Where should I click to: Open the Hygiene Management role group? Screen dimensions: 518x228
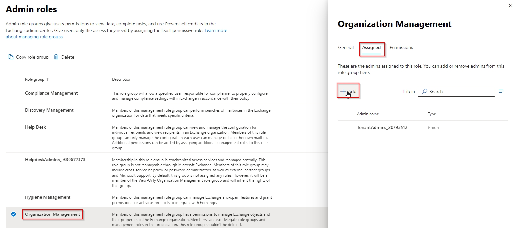pos(48,197)
